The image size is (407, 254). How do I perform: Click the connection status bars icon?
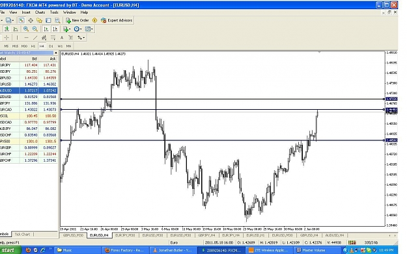pos(352,242)
